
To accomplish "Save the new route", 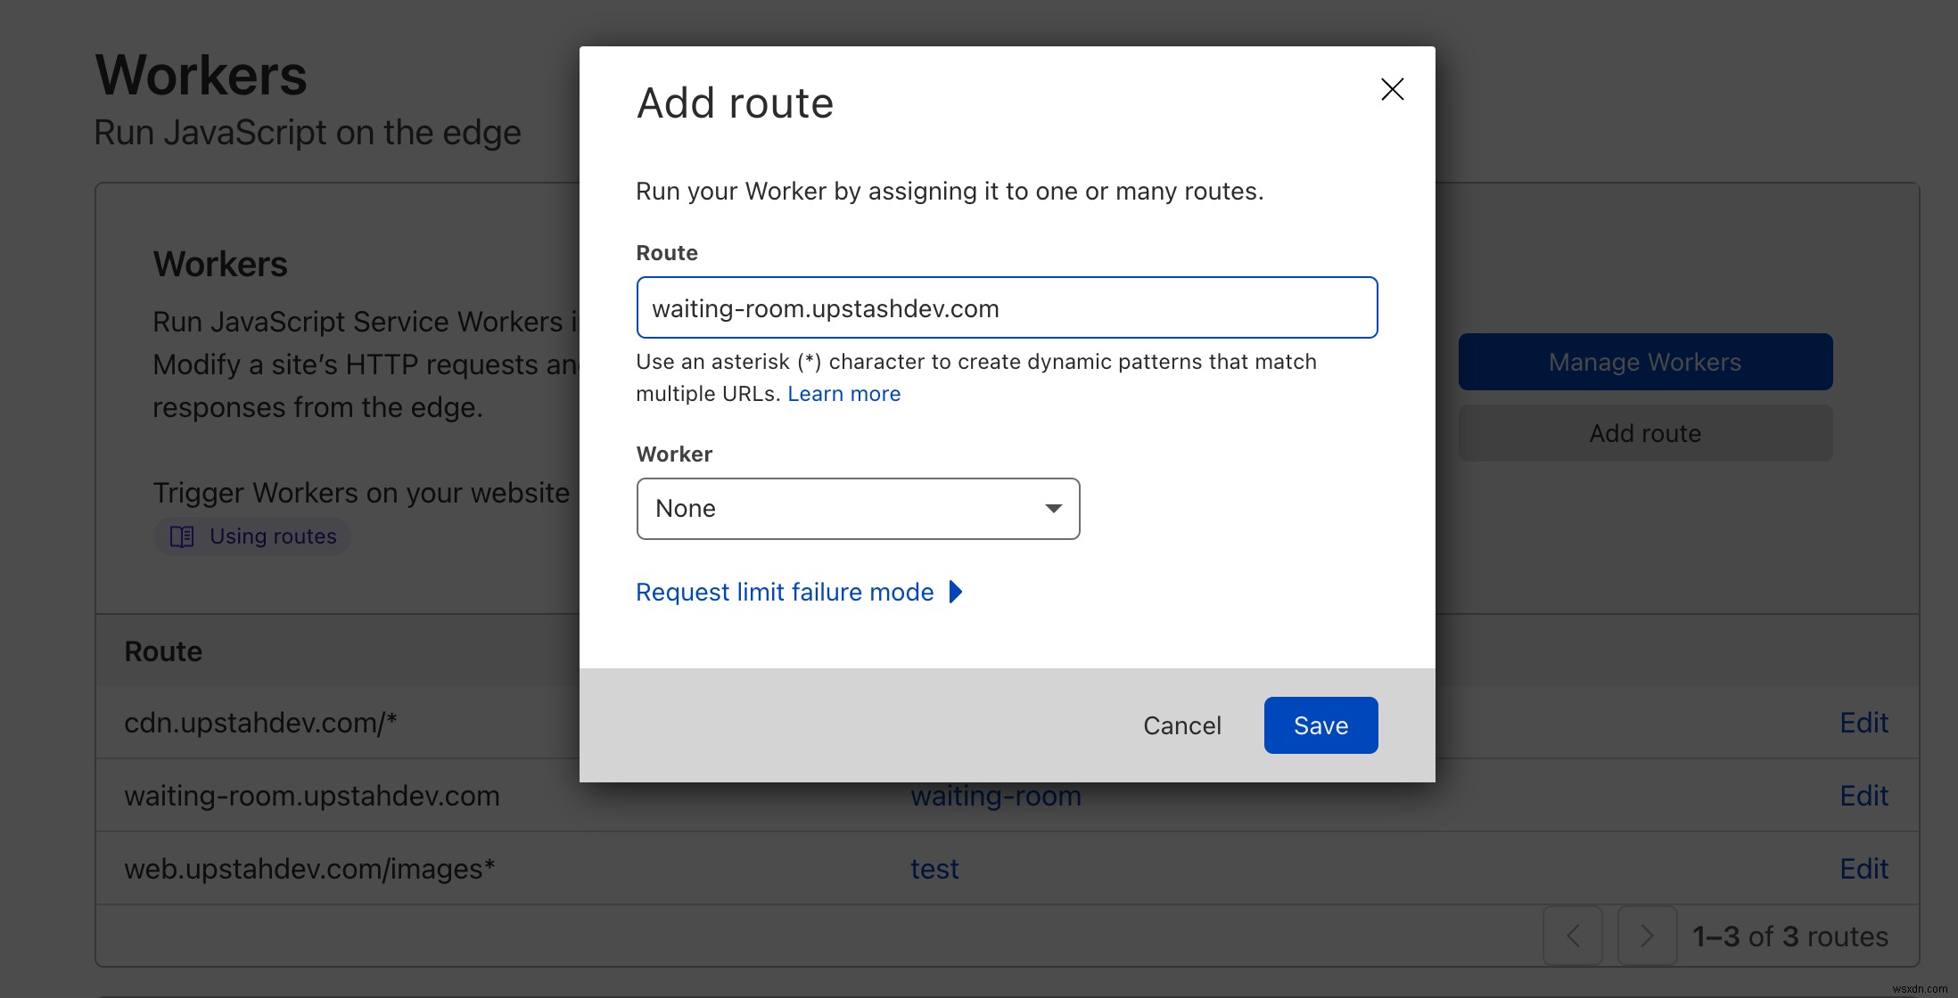I will click(1320, 725).
